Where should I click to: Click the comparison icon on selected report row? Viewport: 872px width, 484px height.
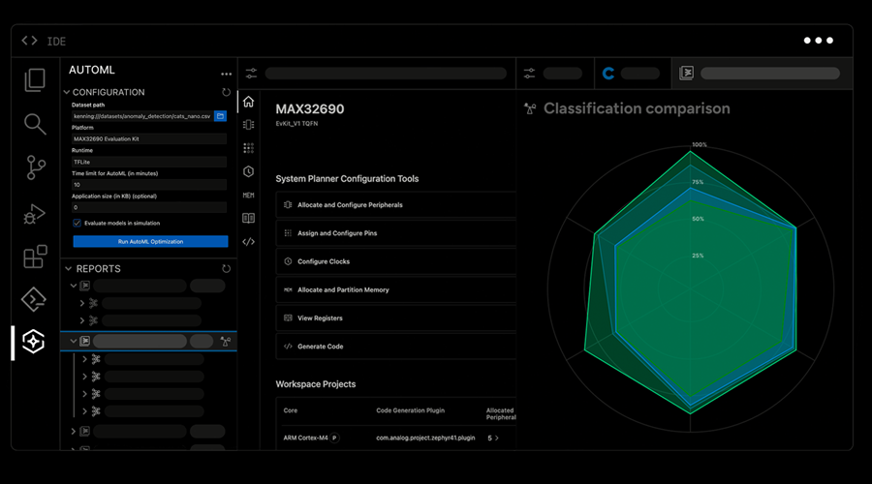pos(225,341)
